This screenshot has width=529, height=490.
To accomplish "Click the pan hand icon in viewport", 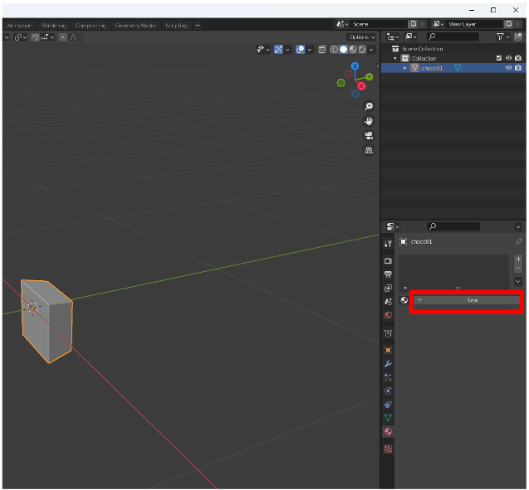I will 369,121.
